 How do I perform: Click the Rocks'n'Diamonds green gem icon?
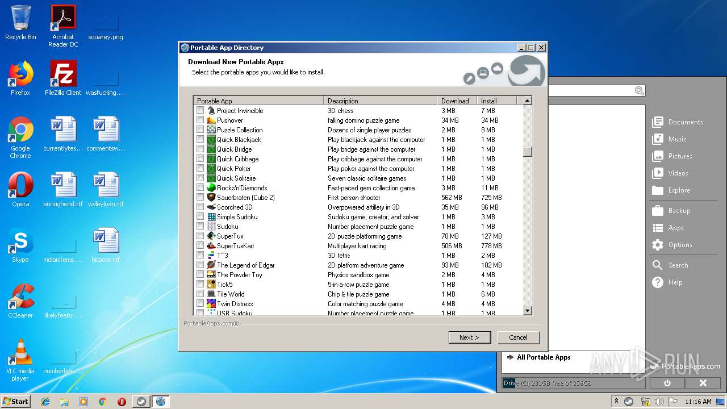coord(211,188)
